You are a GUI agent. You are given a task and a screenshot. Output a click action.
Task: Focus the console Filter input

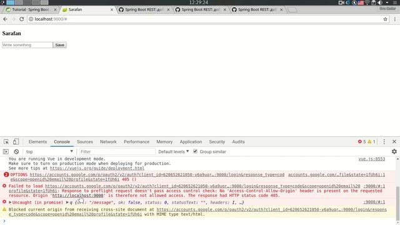(117, 151)
